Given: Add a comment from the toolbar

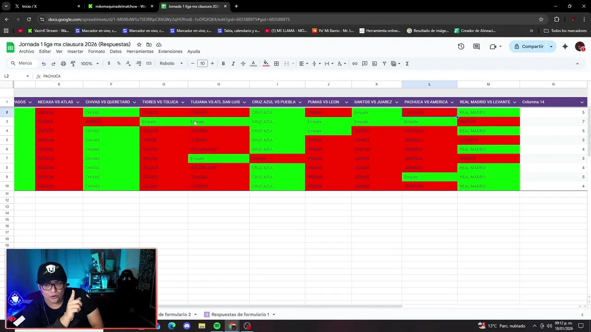Looking at the screenshot, I should [x=365, y=64].
